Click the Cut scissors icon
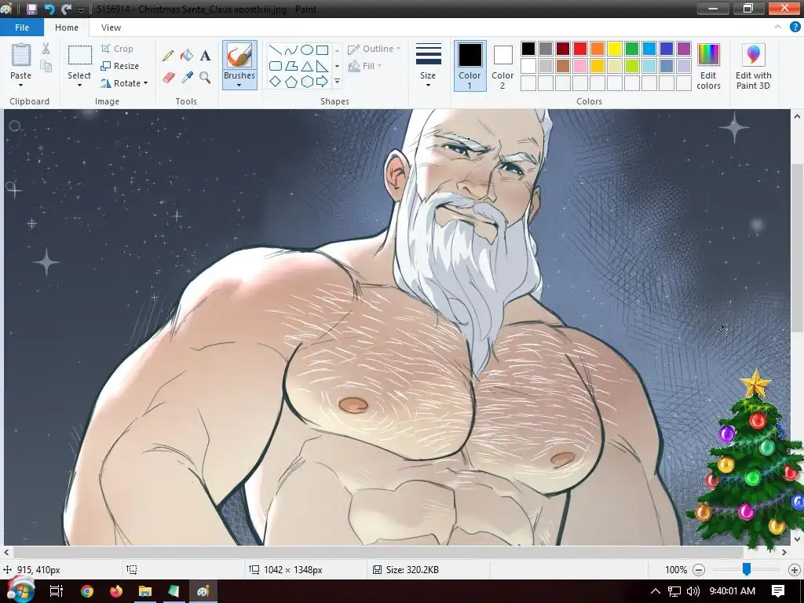Screen dimensions: 804x603 [x=46, y=49]
